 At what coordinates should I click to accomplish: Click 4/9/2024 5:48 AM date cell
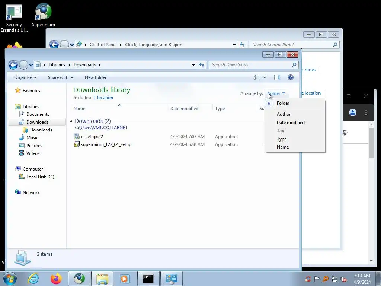188,144
